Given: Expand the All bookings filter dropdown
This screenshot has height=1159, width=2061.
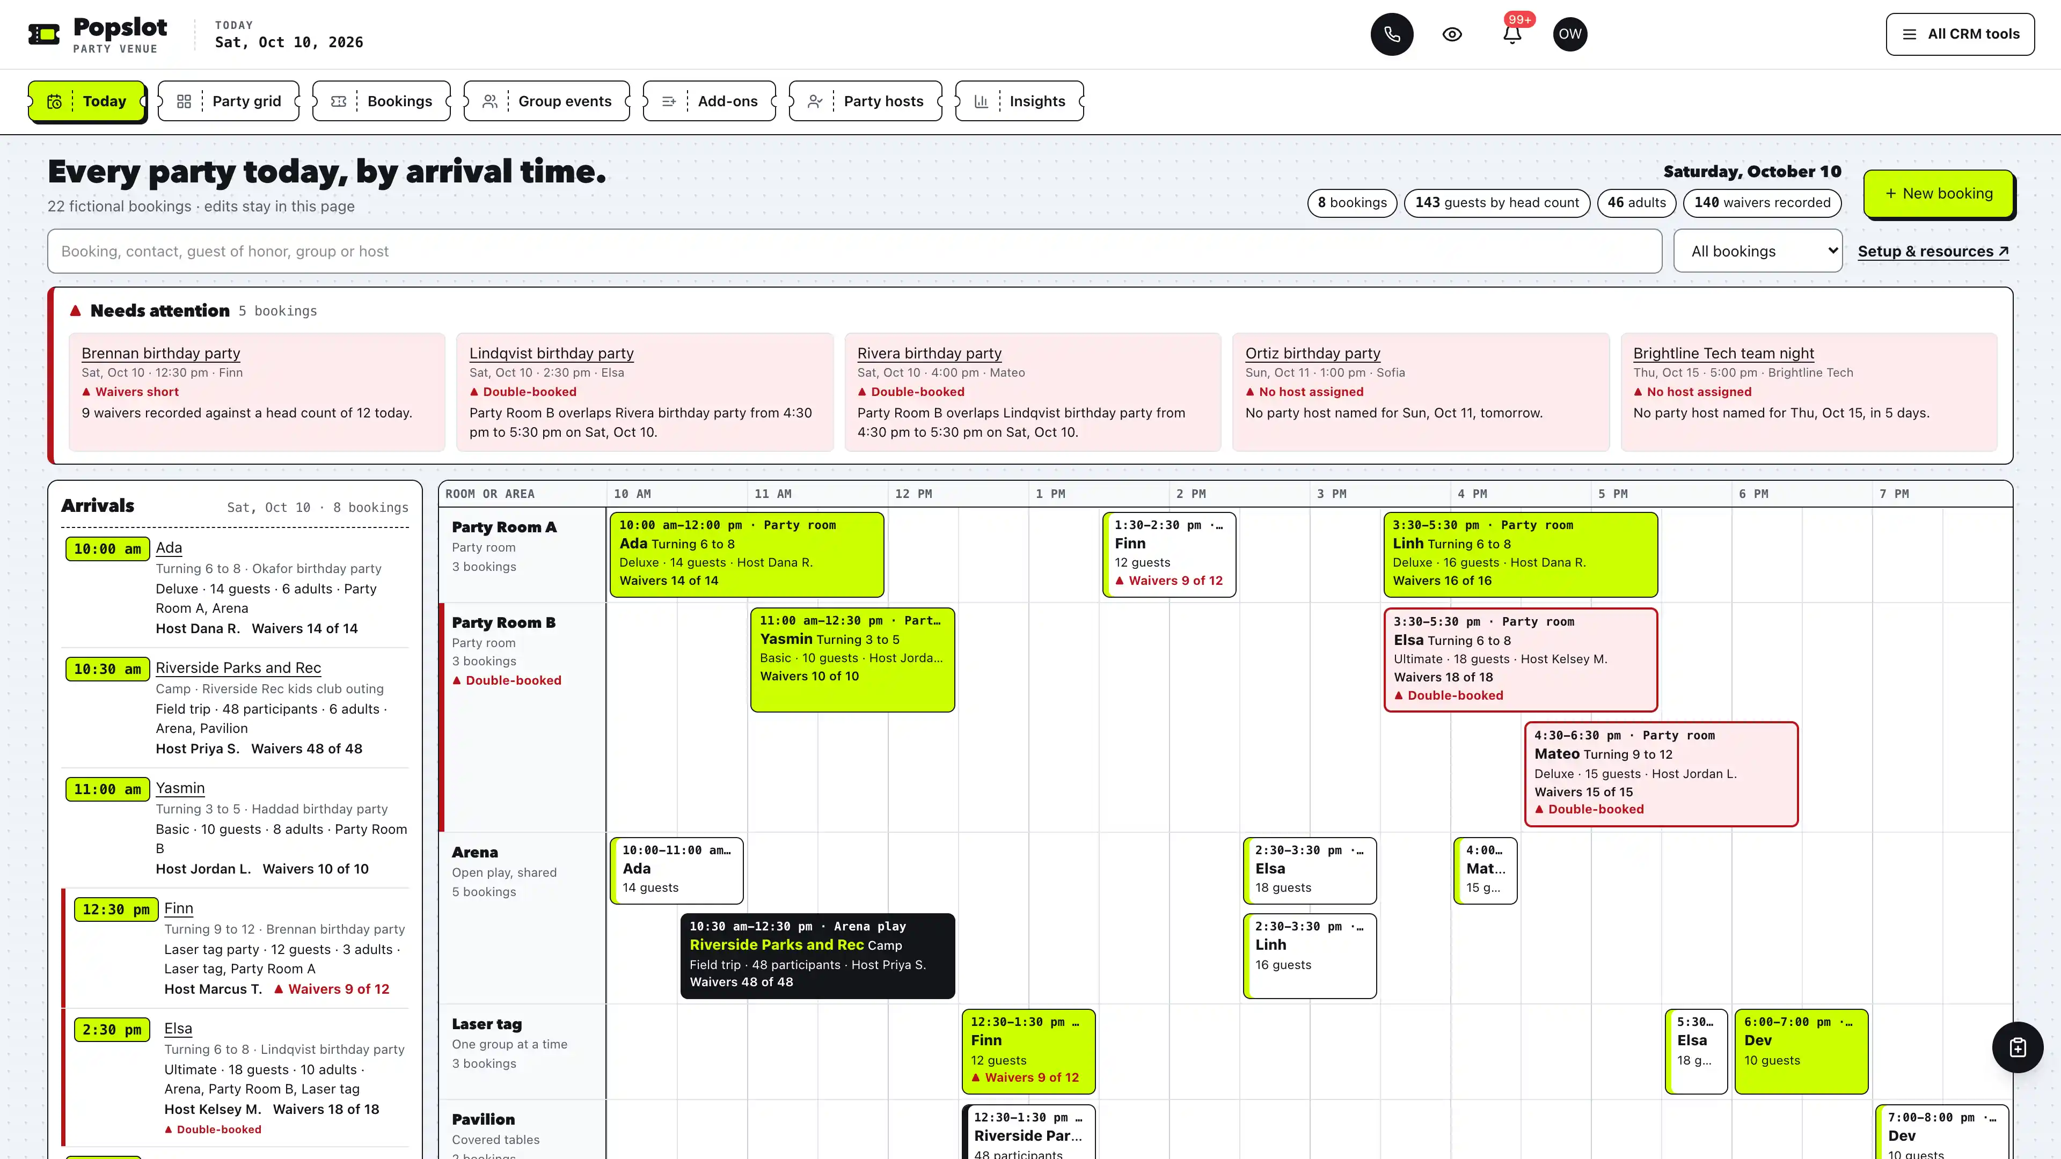Looking at the screenshot, I should pyautogui.click(x=1758, y=251).
